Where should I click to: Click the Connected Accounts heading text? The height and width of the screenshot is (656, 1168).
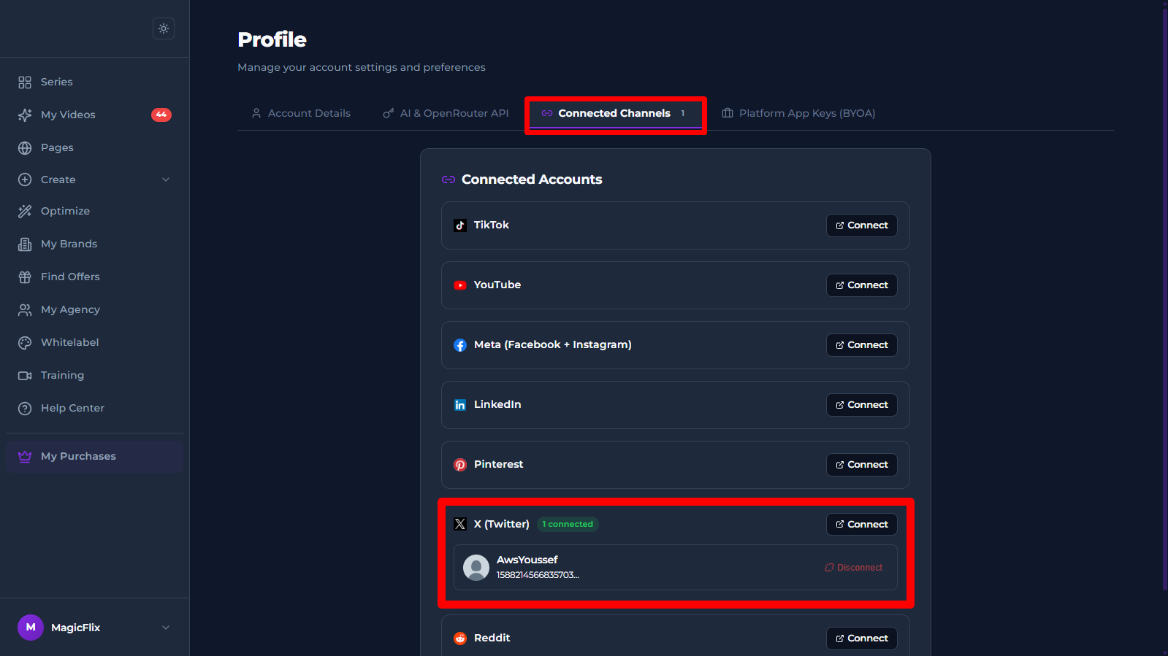click(532, 180)
